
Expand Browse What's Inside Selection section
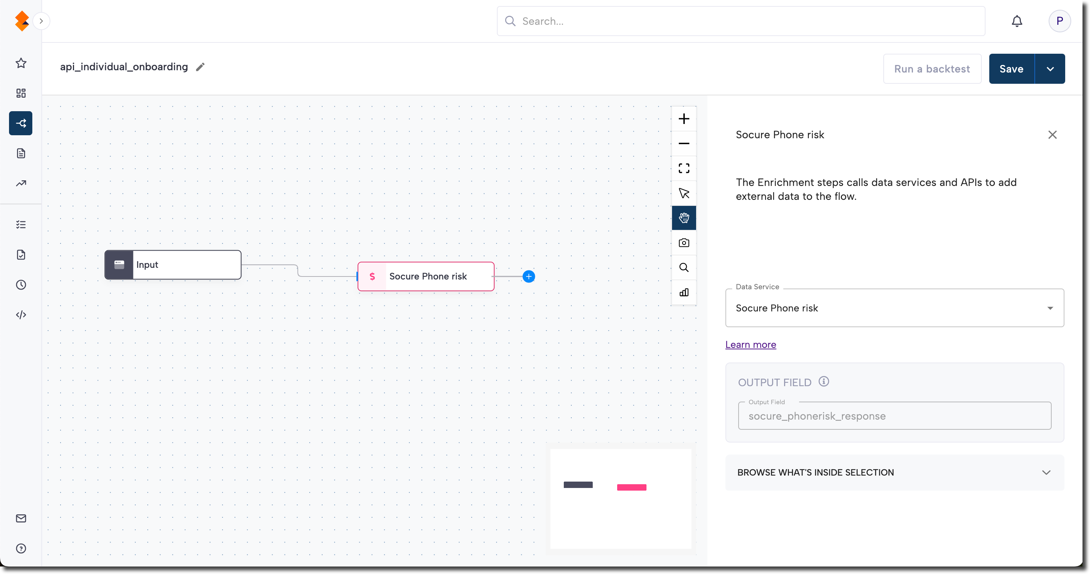click(895, 473)
